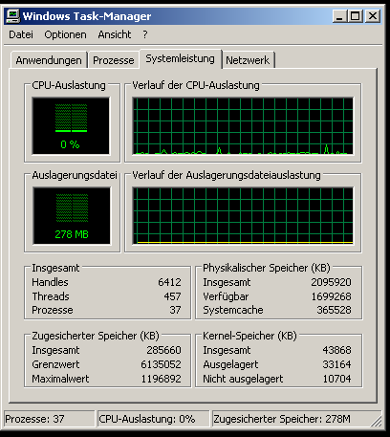Switch to the Prozesse tab
Screen dimensions: 390x437
114,60
